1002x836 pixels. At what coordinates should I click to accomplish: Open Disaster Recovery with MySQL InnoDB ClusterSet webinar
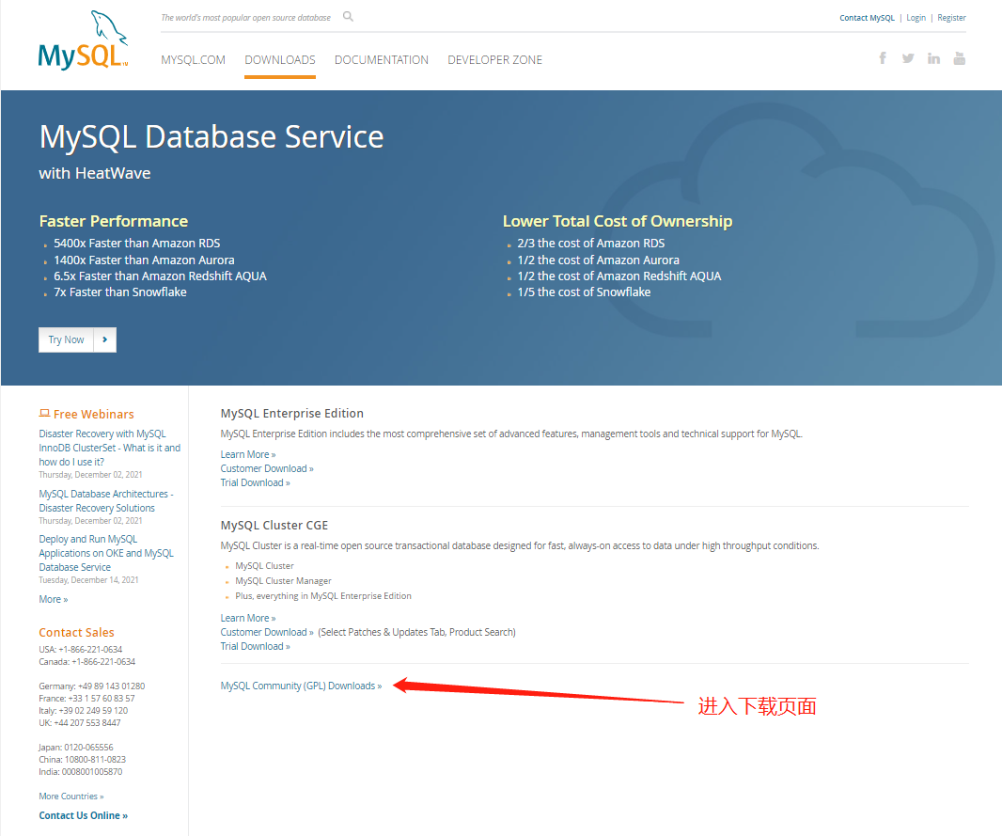(109, 448)
